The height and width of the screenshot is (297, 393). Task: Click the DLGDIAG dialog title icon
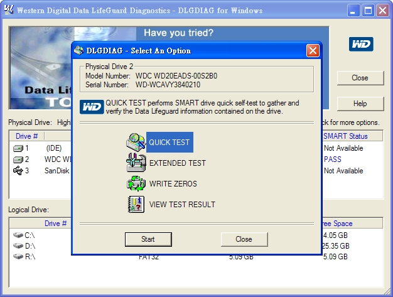78,51
